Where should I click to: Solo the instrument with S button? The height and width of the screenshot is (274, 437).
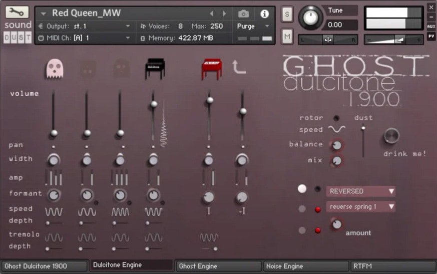(x=287, y=14)
